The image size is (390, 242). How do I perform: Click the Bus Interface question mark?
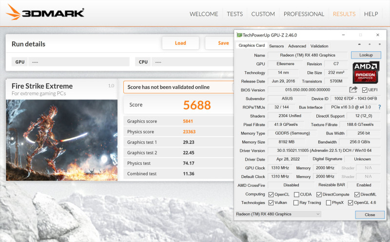coord(380,107)
